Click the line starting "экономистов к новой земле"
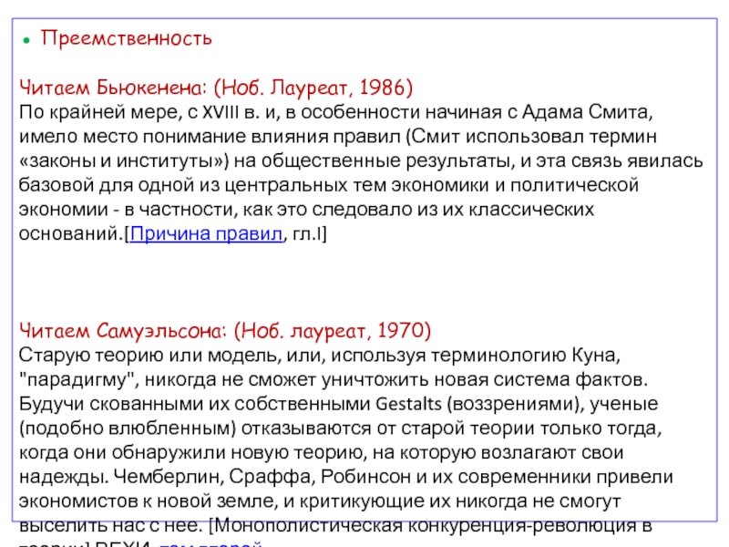Viewport: 729px width, 547px height. [x=320, y=501]
